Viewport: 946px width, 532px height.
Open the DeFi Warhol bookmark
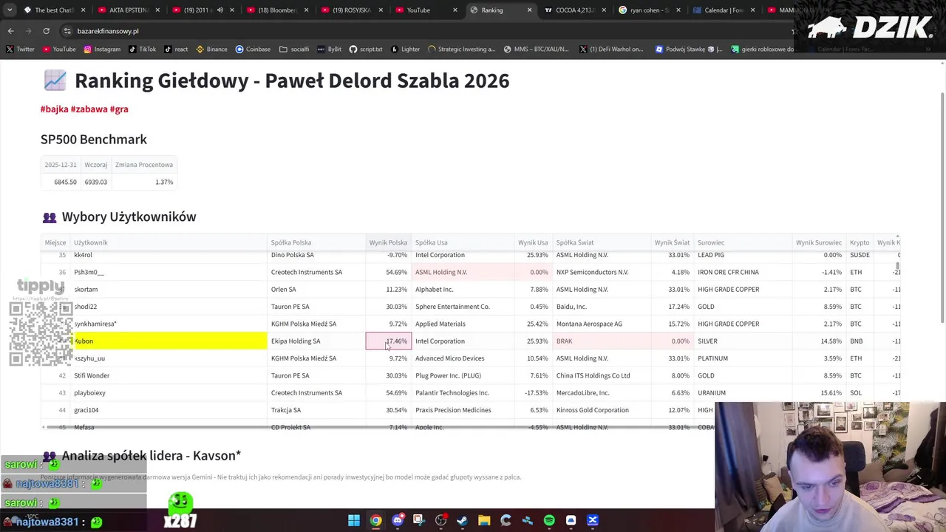pyautogui.click(x=610, y=50)
